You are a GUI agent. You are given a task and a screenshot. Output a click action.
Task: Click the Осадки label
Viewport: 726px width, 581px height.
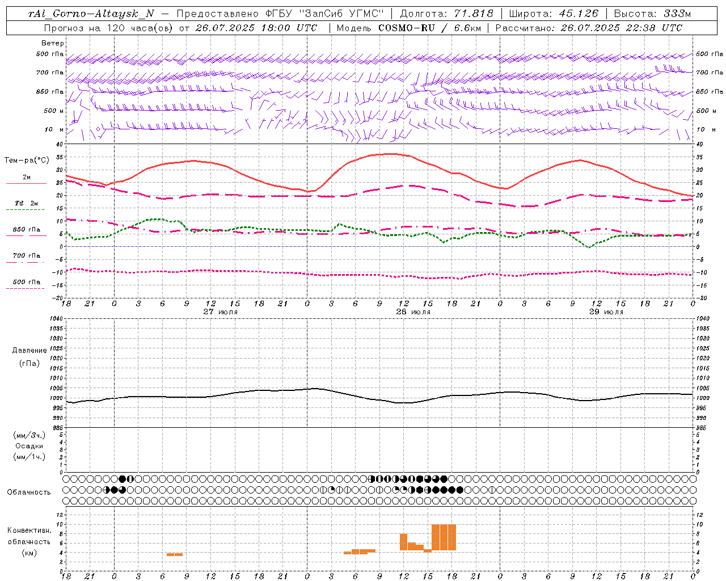point(29,446)
